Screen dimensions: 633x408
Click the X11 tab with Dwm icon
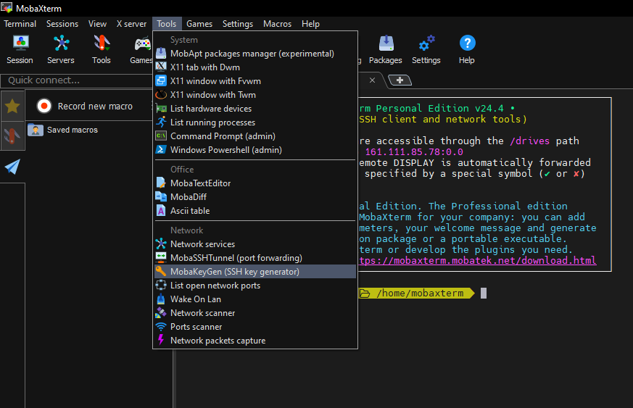[x=161, y=67]
